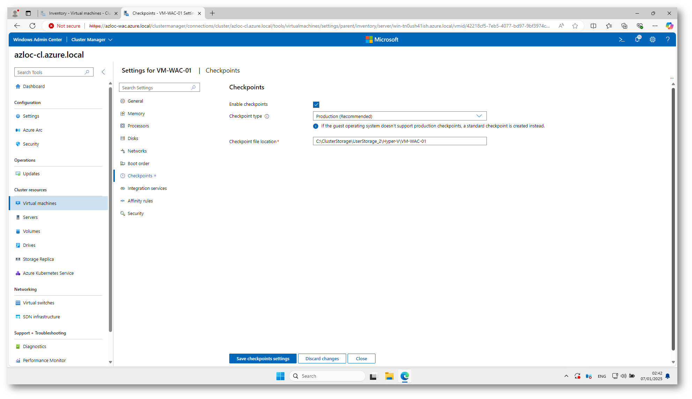
Task: Open the notifications bell in header
Action: click(x=637, y=39)
